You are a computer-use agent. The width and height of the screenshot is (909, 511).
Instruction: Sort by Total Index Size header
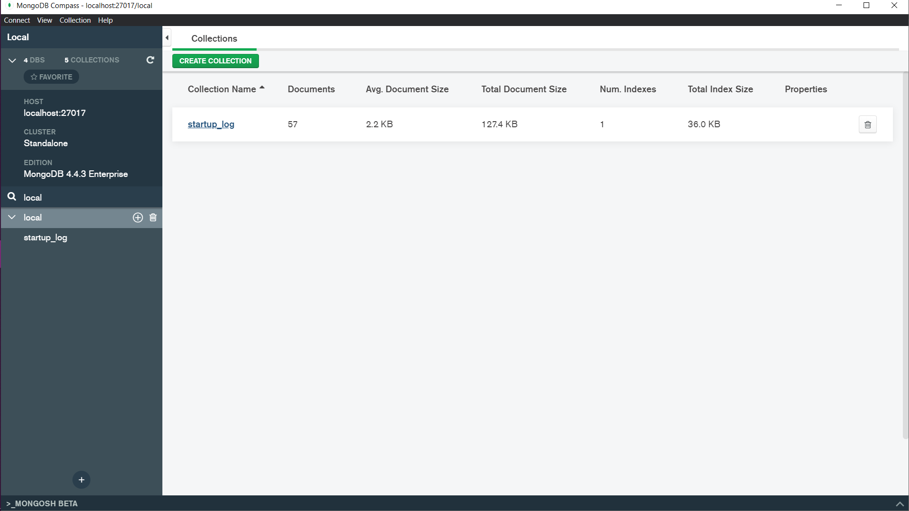tap(720, 89)
